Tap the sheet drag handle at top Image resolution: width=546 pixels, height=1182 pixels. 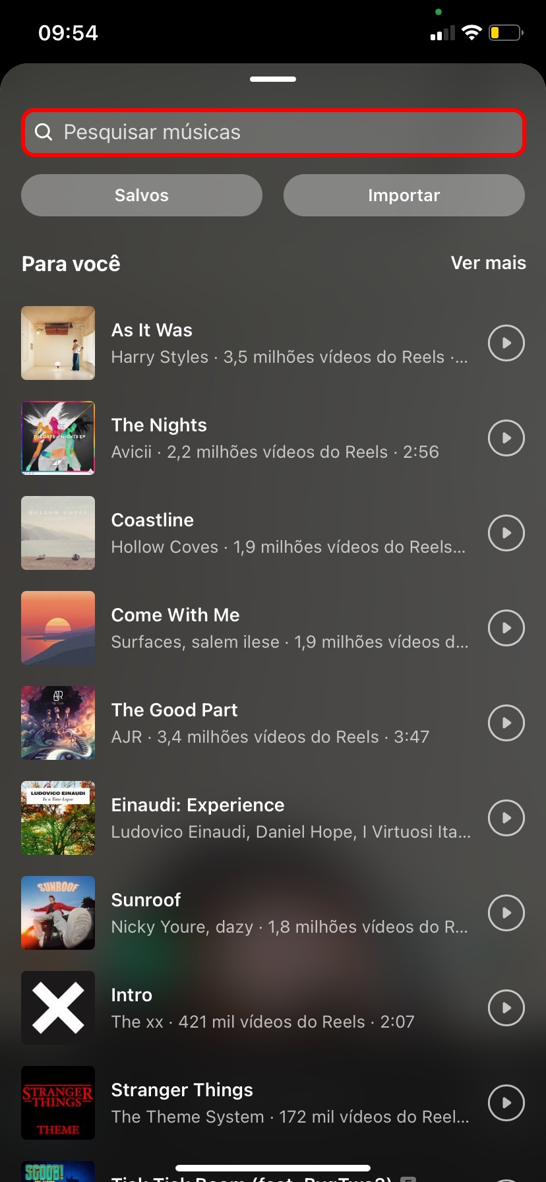(x=273, y=79)
